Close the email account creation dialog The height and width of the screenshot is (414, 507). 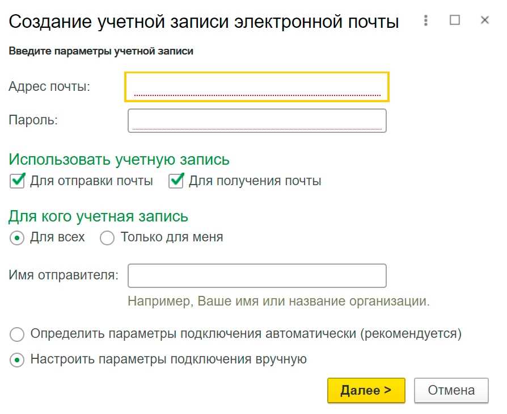coord(485,20)
